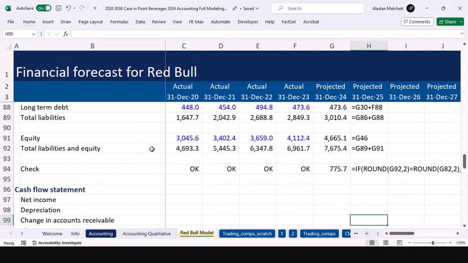Click the Insert Function fx icon

pos(66,34)
